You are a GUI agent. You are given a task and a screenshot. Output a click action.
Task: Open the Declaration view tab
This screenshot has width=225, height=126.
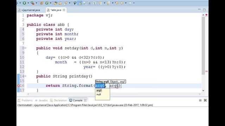point(59,100)
